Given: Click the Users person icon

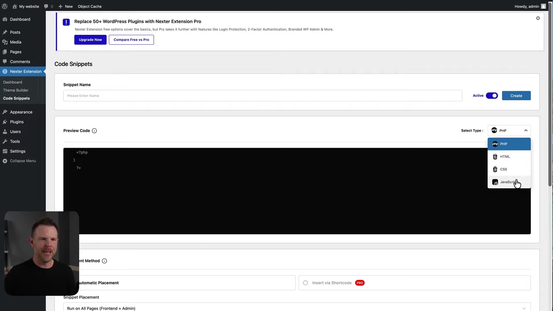Looking at the screenshot, I should click(x=5, y=132).
